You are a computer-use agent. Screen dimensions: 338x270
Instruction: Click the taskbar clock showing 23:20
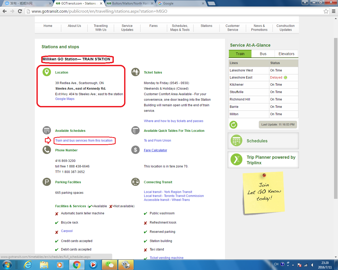(325, 265)
